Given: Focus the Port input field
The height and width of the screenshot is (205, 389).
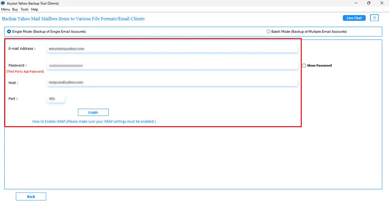Looking at the screenshot, I should pos(56,99).
